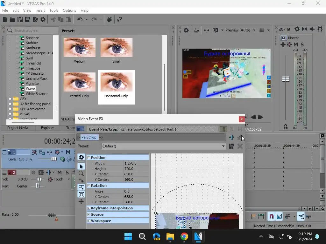
Task: Click the Save Preset floppy icon
Action: 232,146
